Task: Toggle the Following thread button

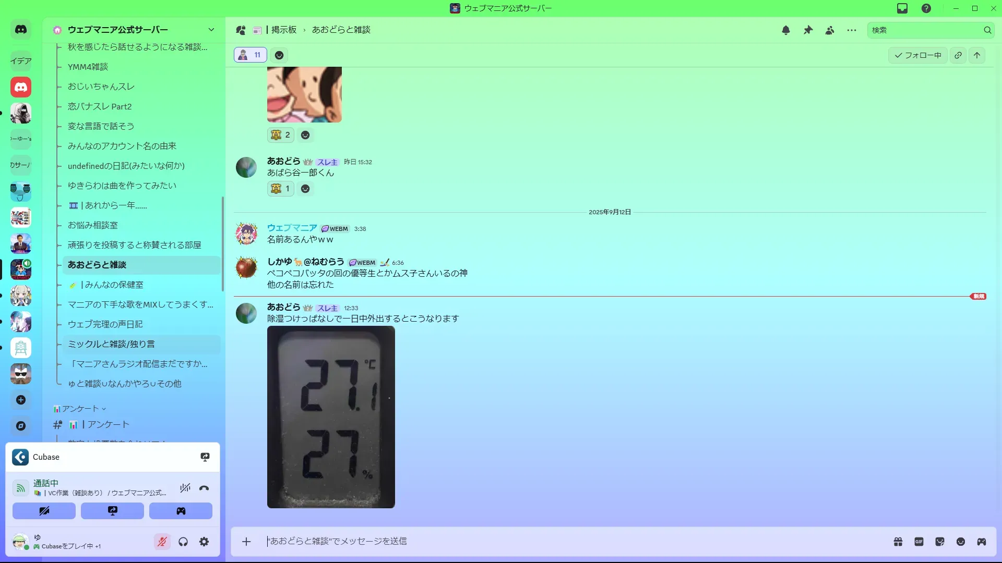Action: pos(917,55)
